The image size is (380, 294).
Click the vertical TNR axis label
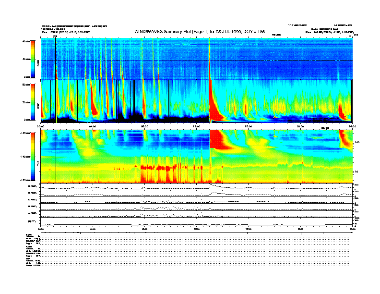point(38,164)
